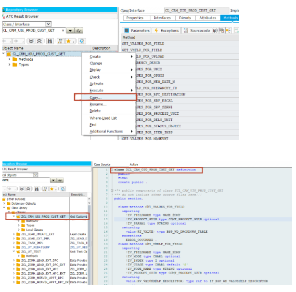Viewport: 296px width, 292px height.
Task: Choose Change from context menu
Action: (109, 63)
